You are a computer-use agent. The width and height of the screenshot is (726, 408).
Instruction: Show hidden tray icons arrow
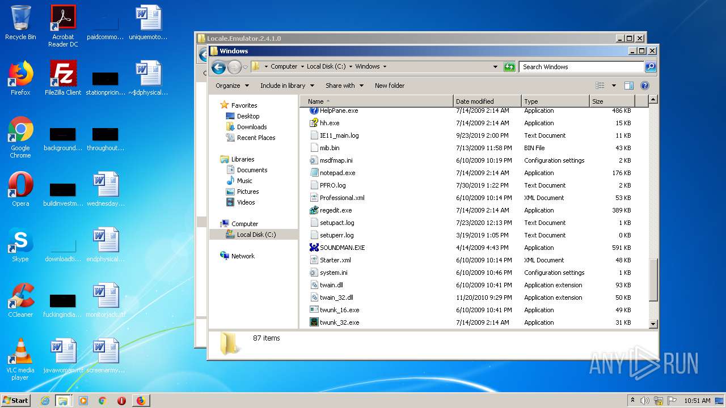tap(632, 400)
